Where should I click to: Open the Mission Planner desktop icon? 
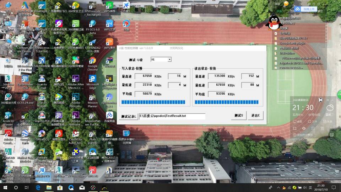[93, 100]
